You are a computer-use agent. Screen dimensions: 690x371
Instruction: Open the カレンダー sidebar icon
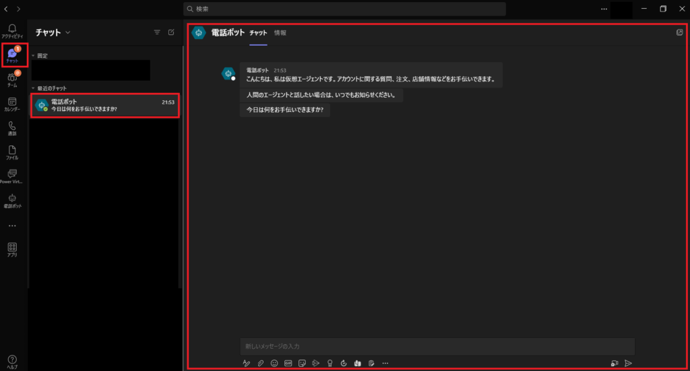[12, 104]
